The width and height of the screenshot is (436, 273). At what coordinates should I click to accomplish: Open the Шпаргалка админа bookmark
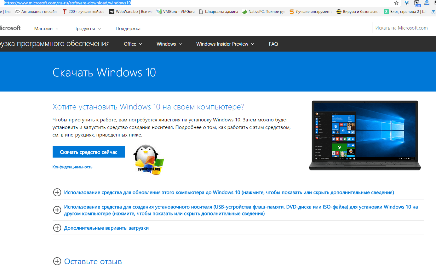click(x=218, y=12)
